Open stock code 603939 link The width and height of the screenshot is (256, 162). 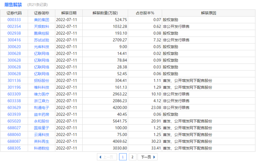pyautogui.click(x=14, y=114)
